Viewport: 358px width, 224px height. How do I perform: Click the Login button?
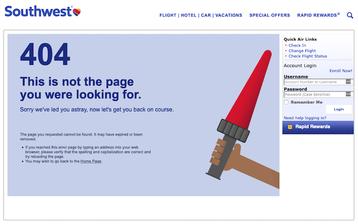click(339, 109)
